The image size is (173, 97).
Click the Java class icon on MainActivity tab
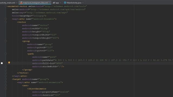(x=65, y=3)
